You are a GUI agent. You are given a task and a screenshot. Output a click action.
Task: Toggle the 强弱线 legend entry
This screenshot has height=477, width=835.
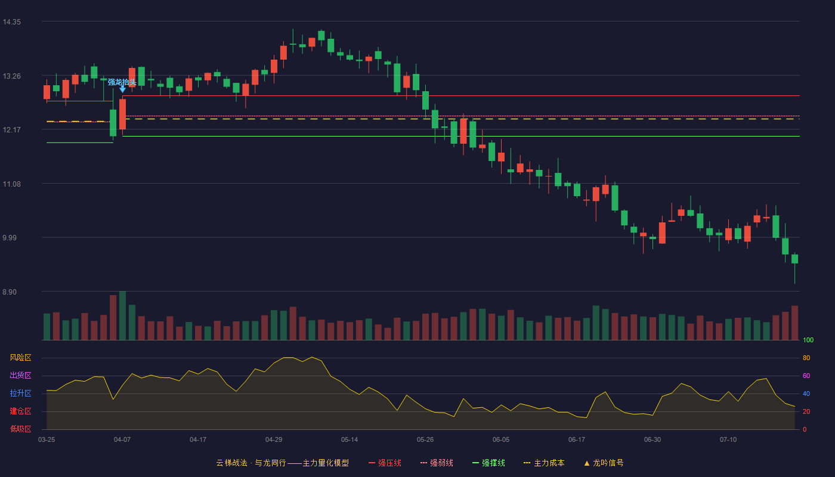point(437,463)
